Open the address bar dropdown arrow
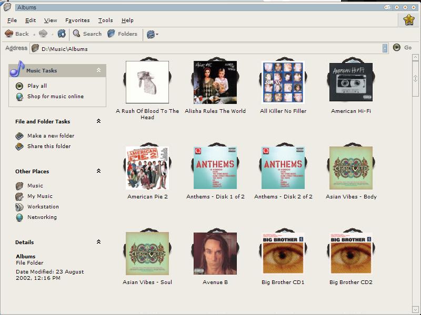The image size is (421, 315). (x=385, y=48)
